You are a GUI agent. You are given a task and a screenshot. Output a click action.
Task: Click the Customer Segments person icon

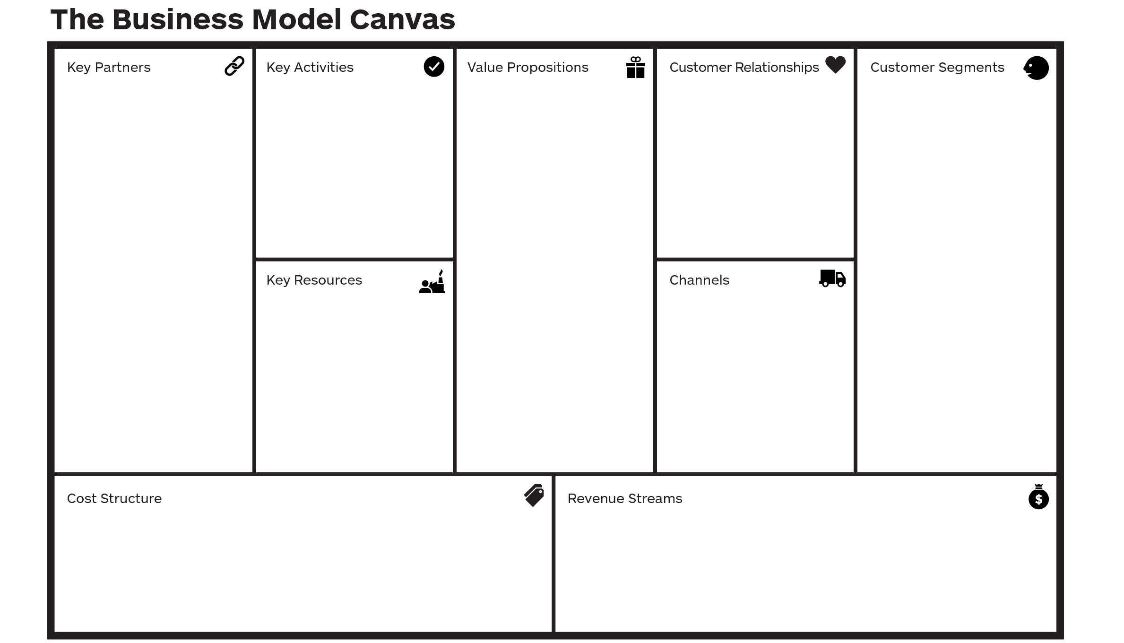(x=1038, y=67)
